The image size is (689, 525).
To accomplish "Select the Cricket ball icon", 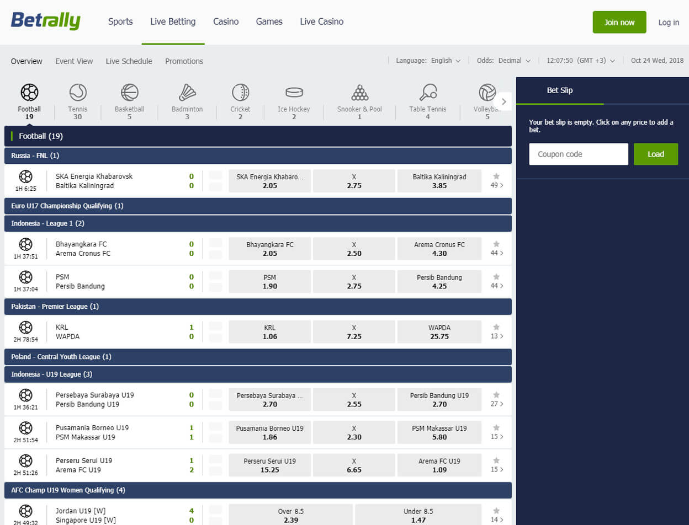I will 241,92.
